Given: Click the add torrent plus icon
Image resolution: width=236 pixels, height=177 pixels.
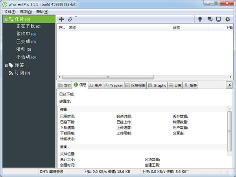Looking at the screenshot, I should (x=61, y=19).
